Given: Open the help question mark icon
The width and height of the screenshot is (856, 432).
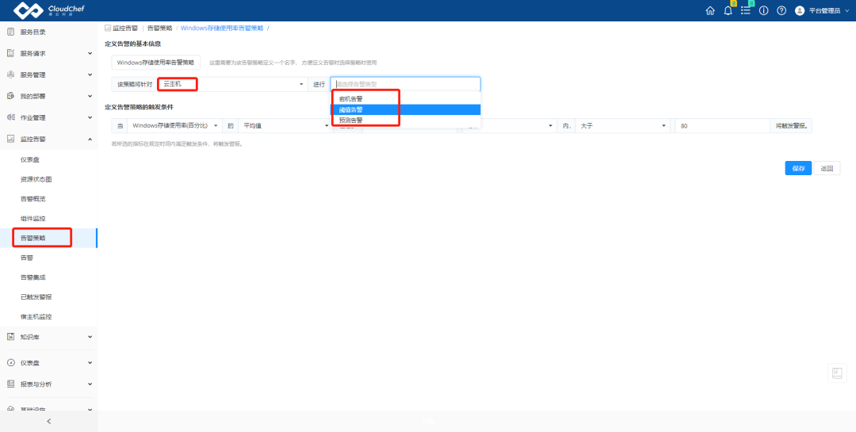Looking at the screenshot, I should coord(781,10).
